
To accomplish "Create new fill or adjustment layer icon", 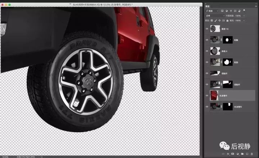I will (x=237, y=154).
